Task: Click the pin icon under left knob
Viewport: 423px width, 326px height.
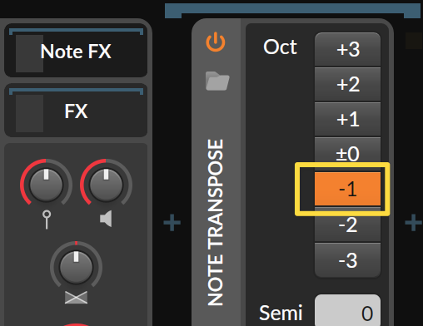Action: point(47,220)
